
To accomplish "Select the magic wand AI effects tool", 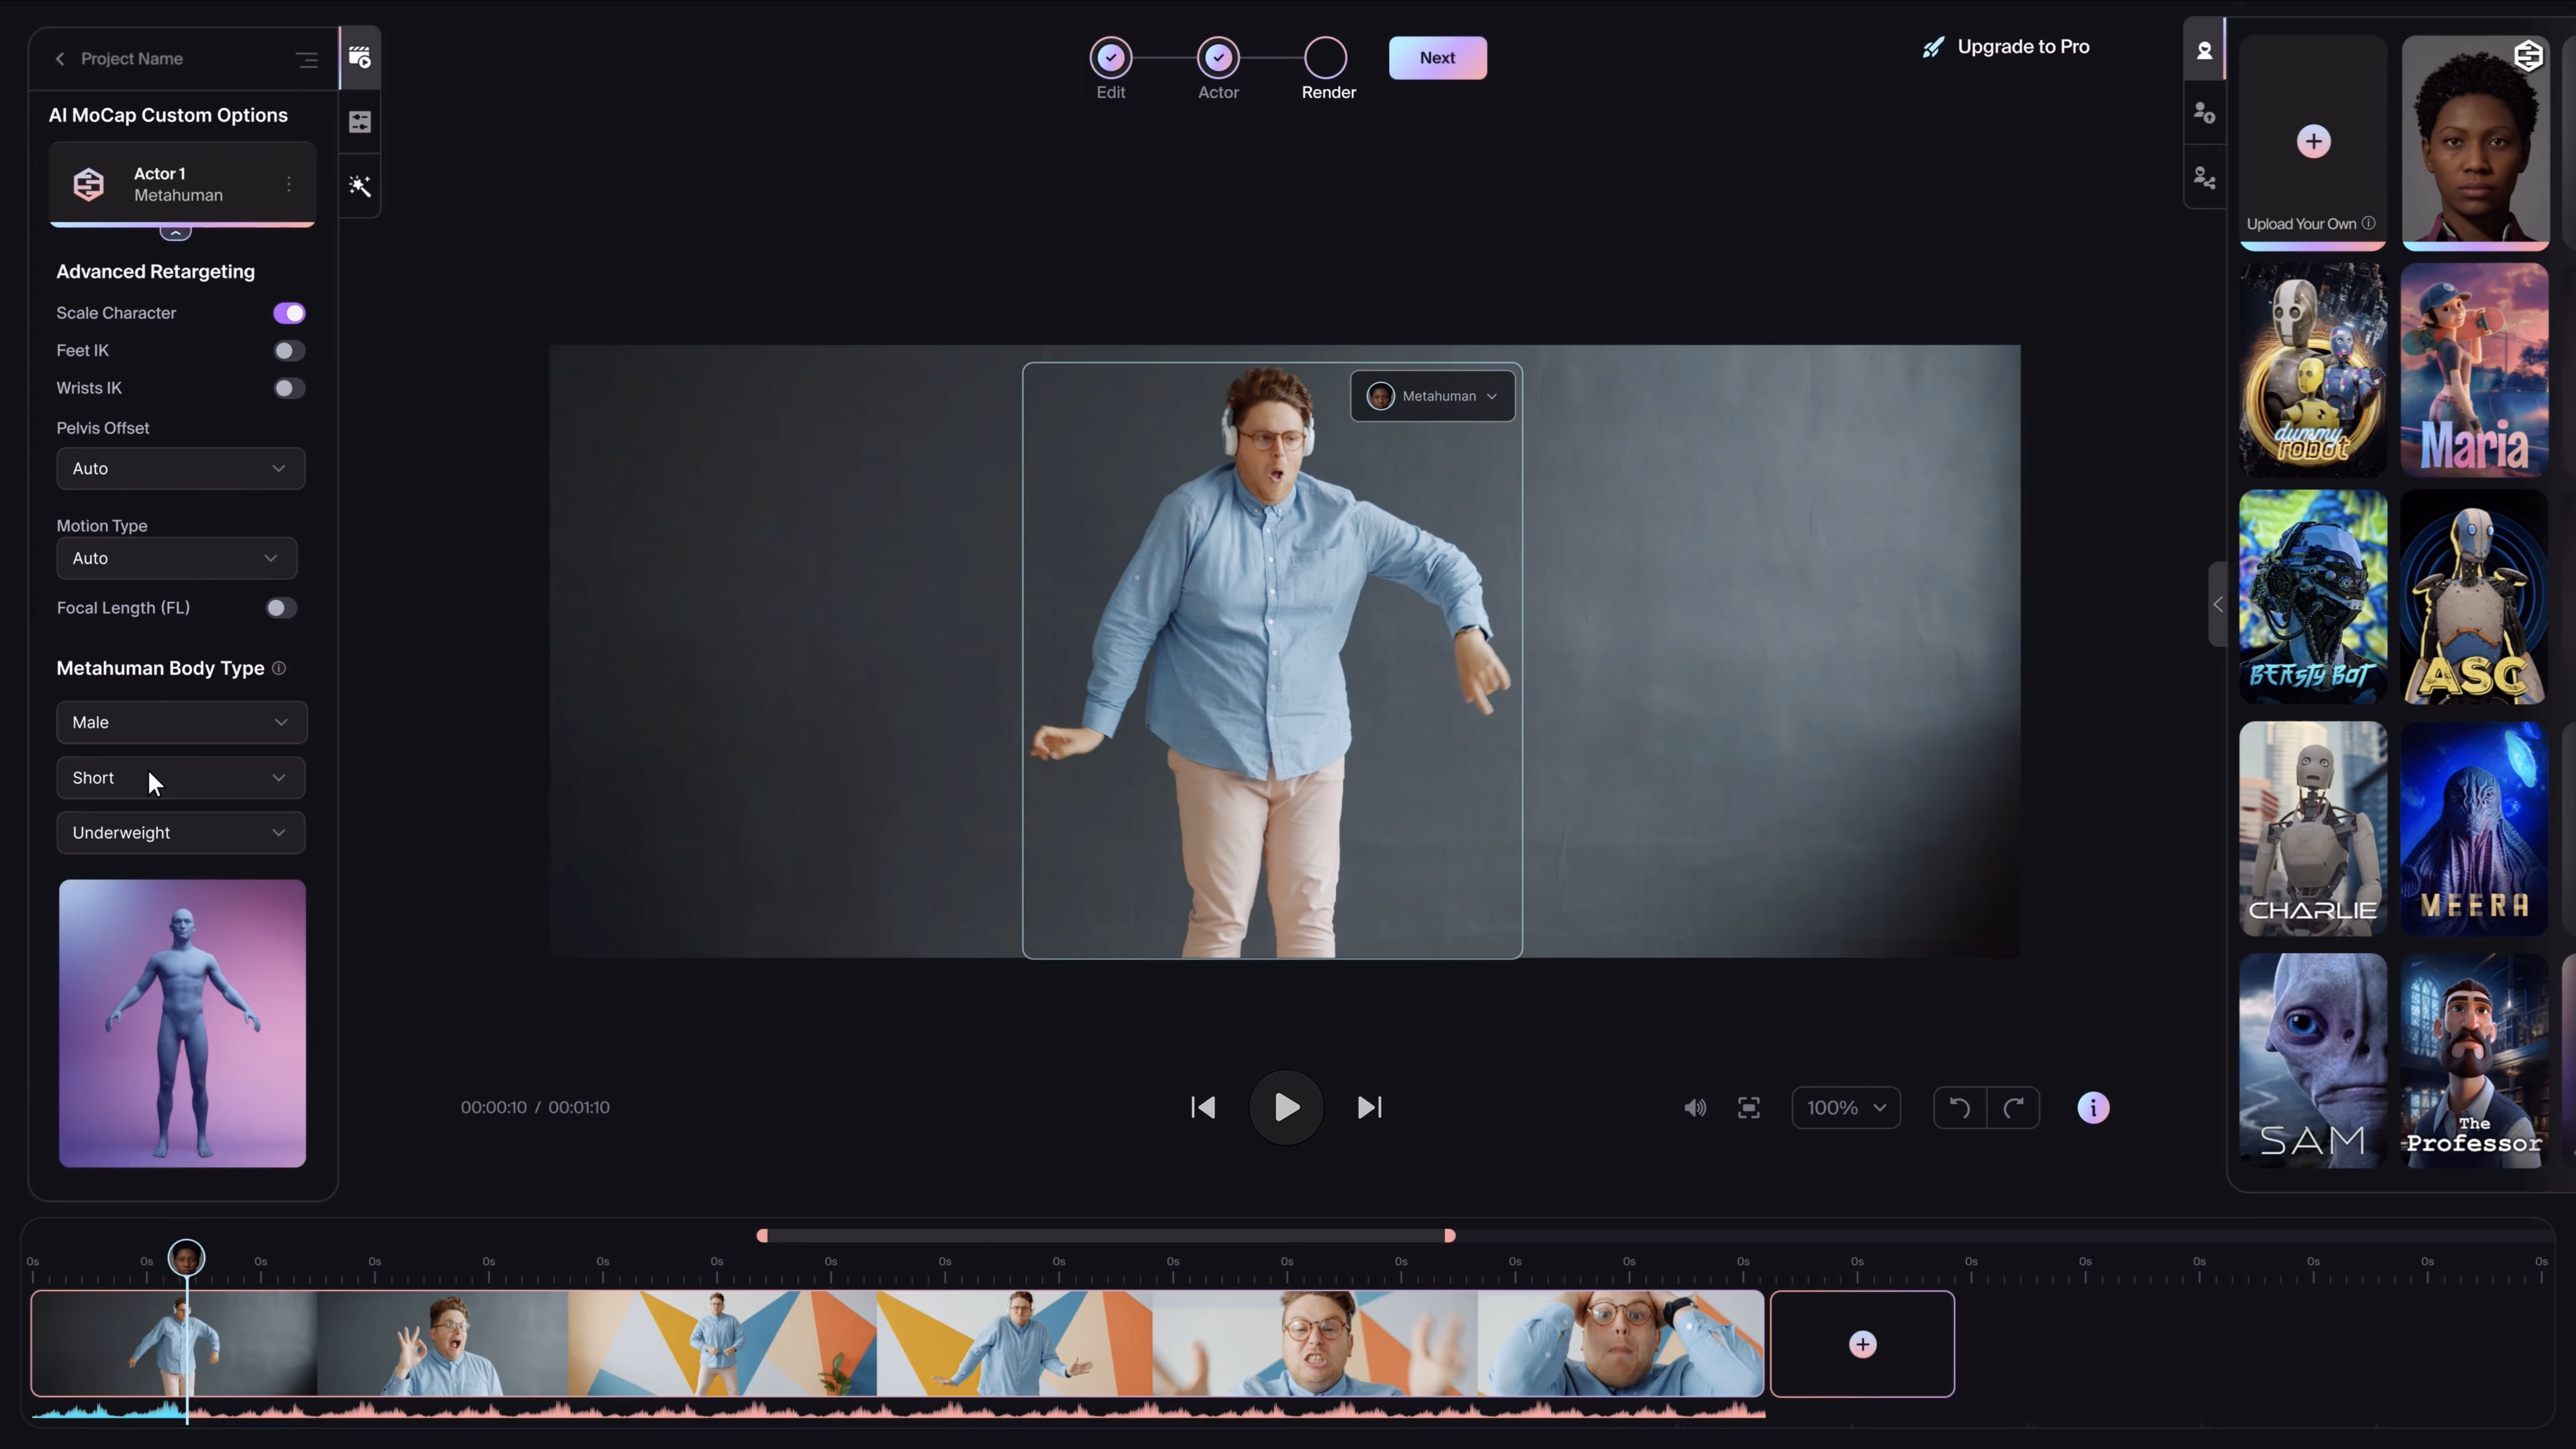I will click(359, 185).
